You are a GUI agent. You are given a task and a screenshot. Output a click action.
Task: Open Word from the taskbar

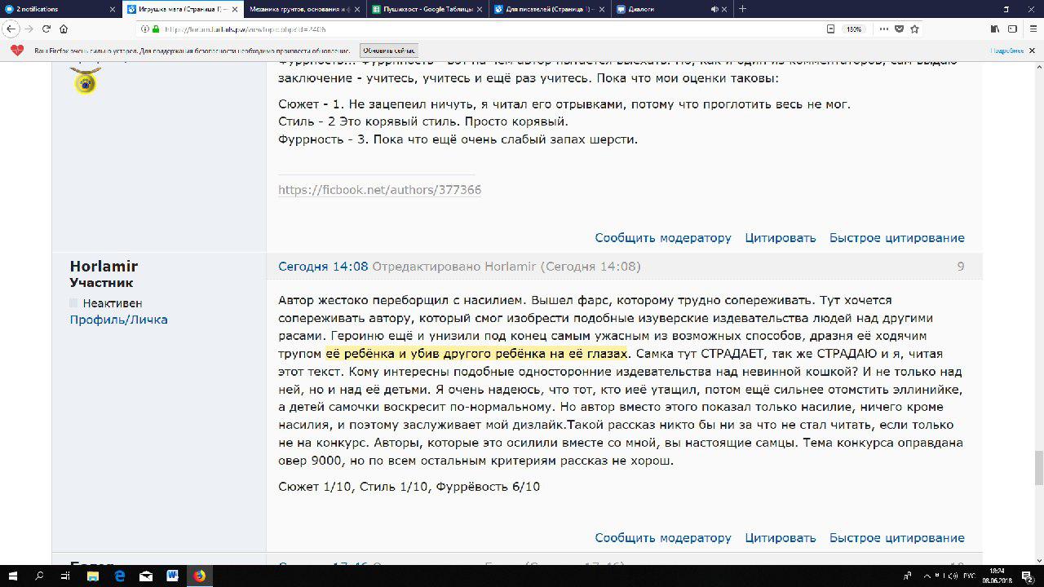173,576
